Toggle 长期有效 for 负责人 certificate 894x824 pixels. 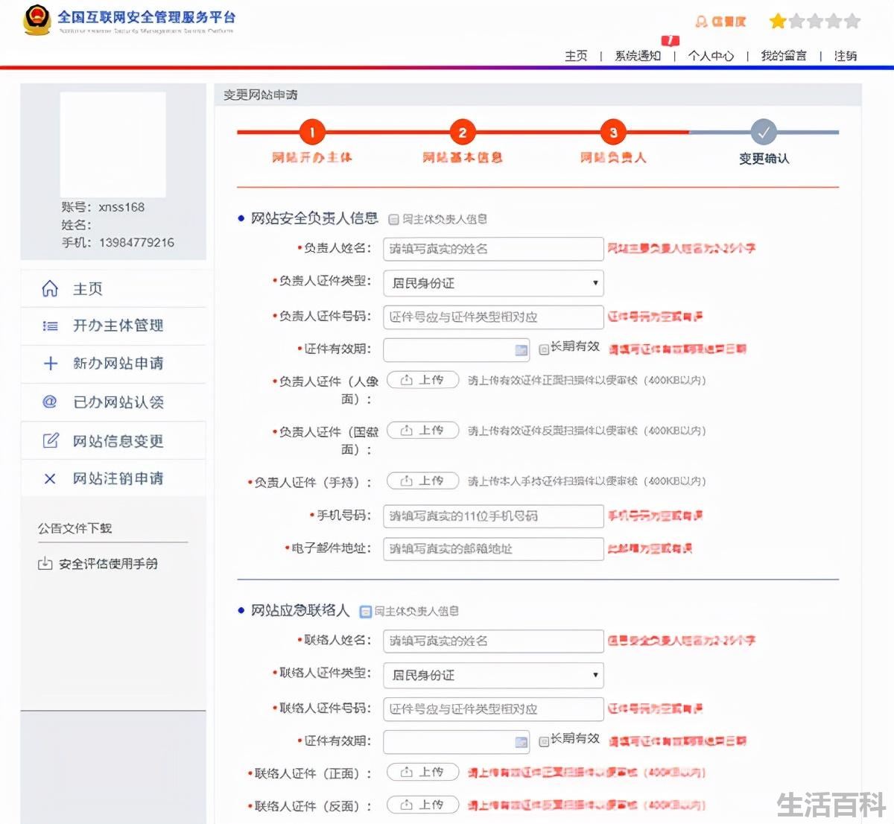coord(544,348)
